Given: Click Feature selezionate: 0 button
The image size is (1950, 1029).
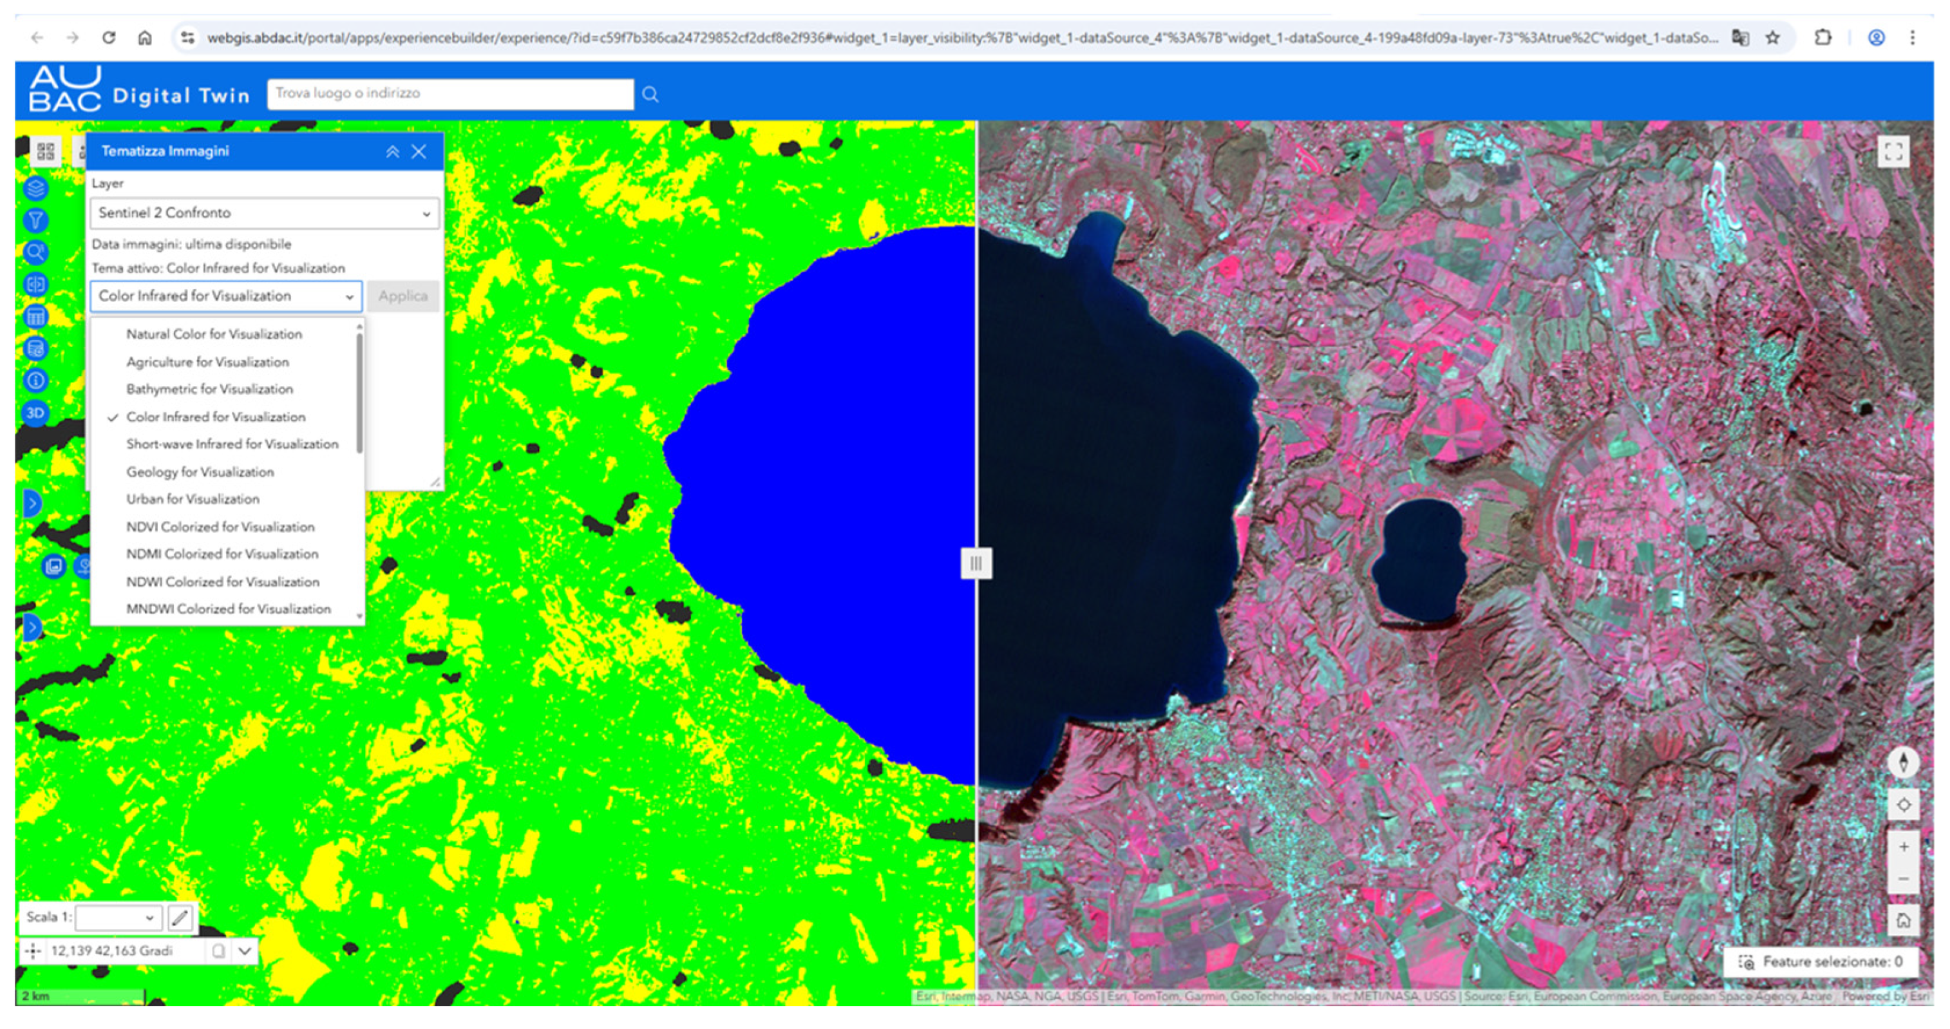Looking at the screenshot, I should [x=1821, y=961].
